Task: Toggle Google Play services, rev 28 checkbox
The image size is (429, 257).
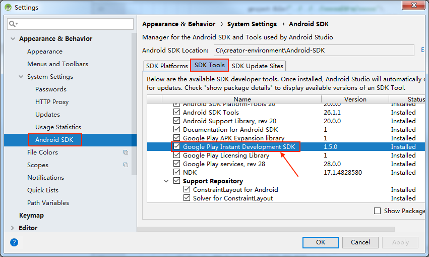Action: point(177,164)
